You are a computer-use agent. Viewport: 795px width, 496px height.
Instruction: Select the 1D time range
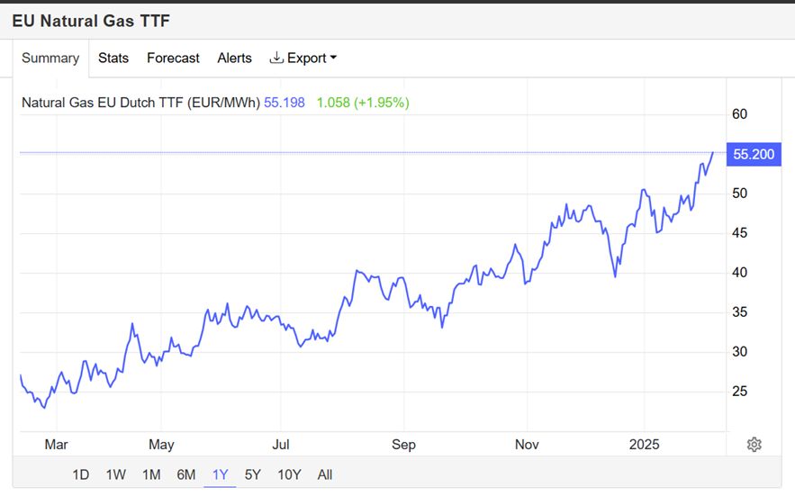(80, 474)
